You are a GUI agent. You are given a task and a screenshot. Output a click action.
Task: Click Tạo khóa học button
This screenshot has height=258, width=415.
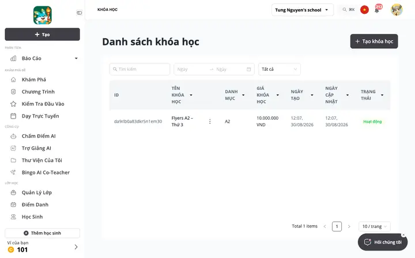[x=374, y=41]
